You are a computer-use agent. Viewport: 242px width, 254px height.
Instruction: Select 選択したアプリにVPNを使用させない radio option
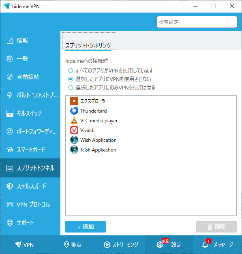71,79
